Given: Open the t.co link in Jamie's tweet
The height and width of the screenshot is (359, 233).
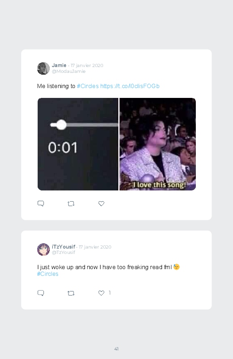Looking at the screenshot, I should [x=130, y=86].
